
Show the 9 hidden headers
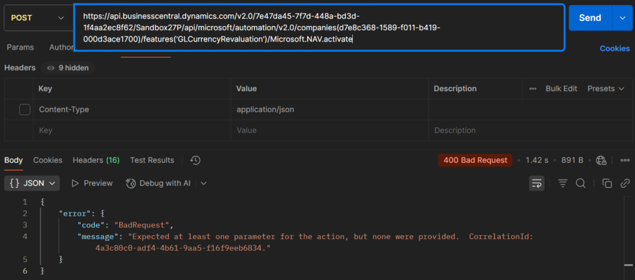tap(68, 68)
